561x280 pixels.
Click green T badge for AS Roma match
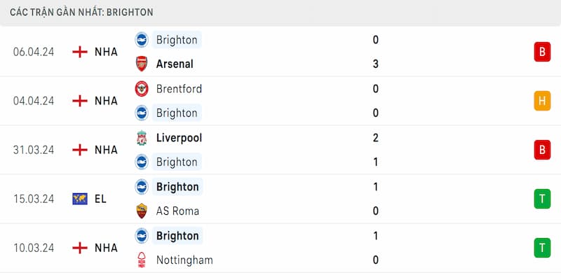(x=542, y=199)
